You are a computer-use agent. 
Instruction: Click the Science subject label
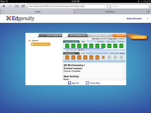pos(35,40)
